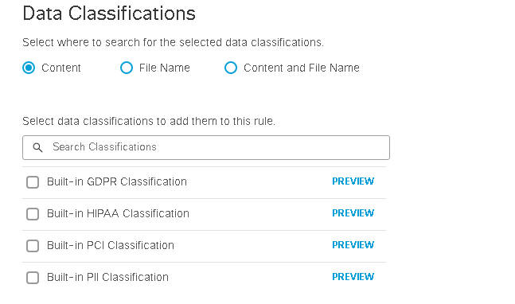Click the 'Content and File Name' option label
515x304 pixels.
(x=302, y=68)
